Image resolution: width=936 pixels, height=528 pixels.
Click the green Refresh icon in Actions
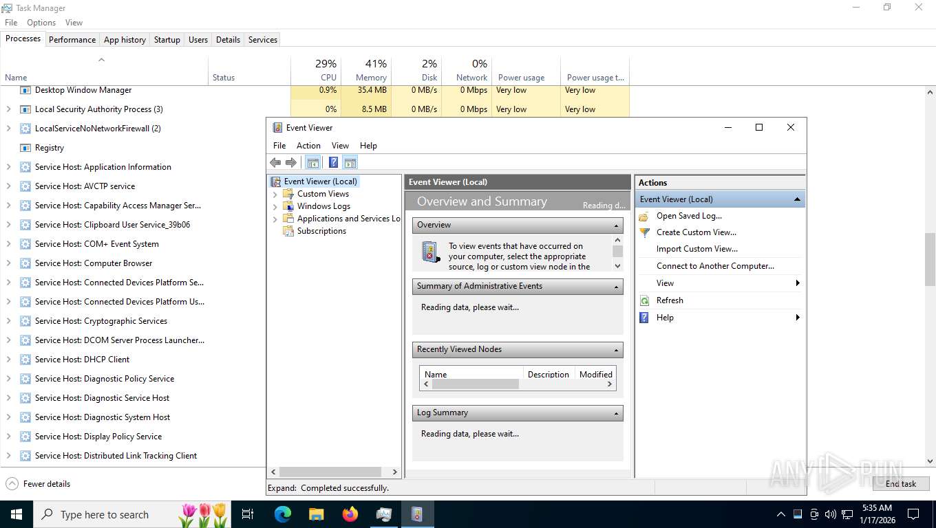pyautogui.click(x=644, y=300)
